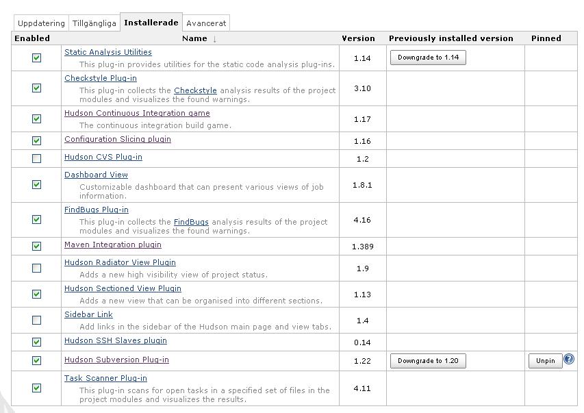Enable the Hudson CVS Plug-in checkbox
This screenshot has width=584, height=413.
coord(37,158)
